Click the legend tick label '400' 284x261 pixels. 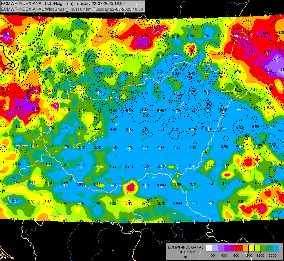click(224, 255)
